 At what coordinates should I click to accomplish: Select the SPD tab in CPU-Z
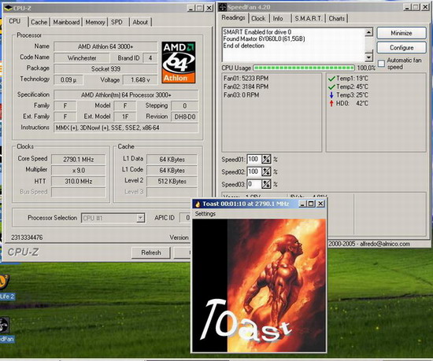[x=117, y=22]
